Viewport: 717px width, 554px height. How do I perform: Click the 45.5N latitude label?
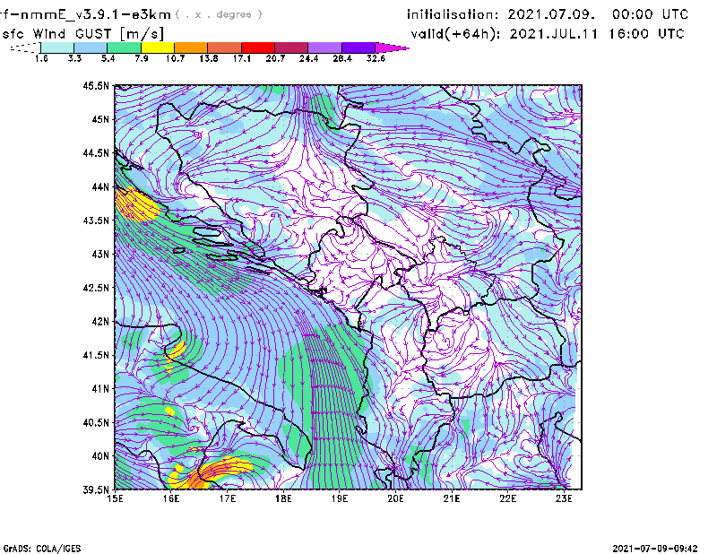pyautogui.click(x=96, y=85)
